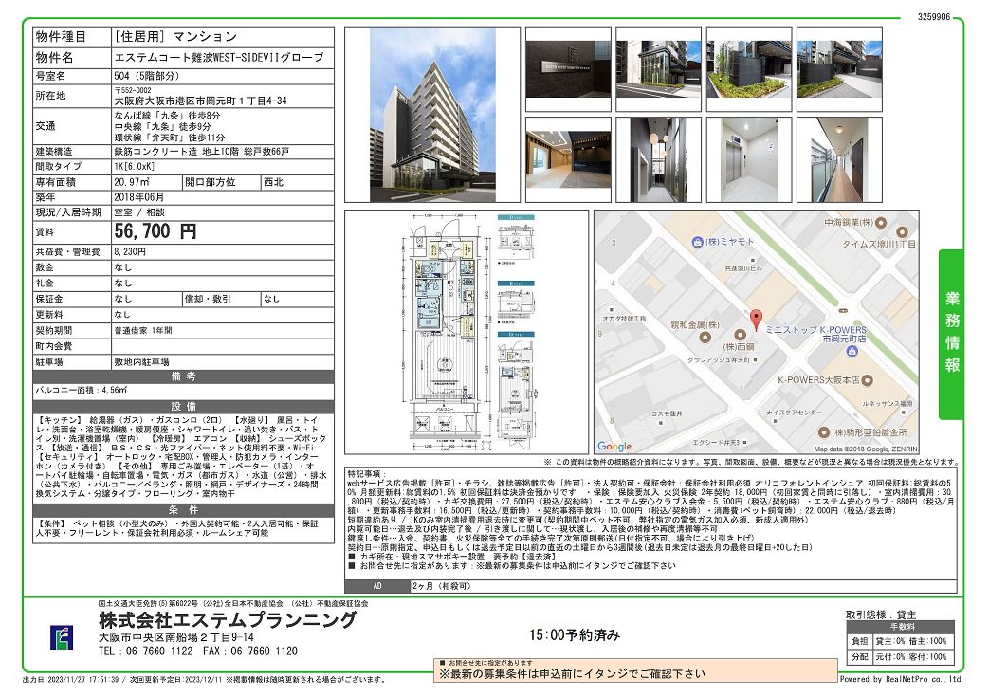Click the (株)西鋼 map marker icon
This screenshot has width=989, height=697.
[740, 335]
